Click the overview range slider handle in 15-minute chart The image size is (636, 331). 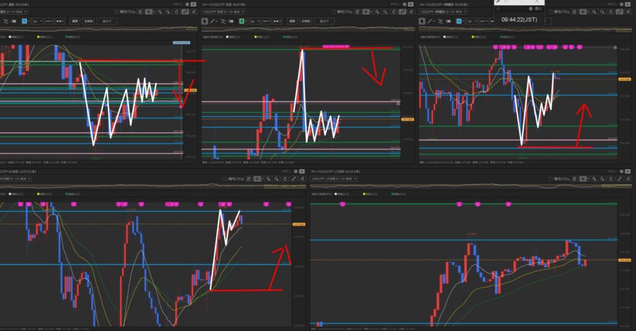617,186
